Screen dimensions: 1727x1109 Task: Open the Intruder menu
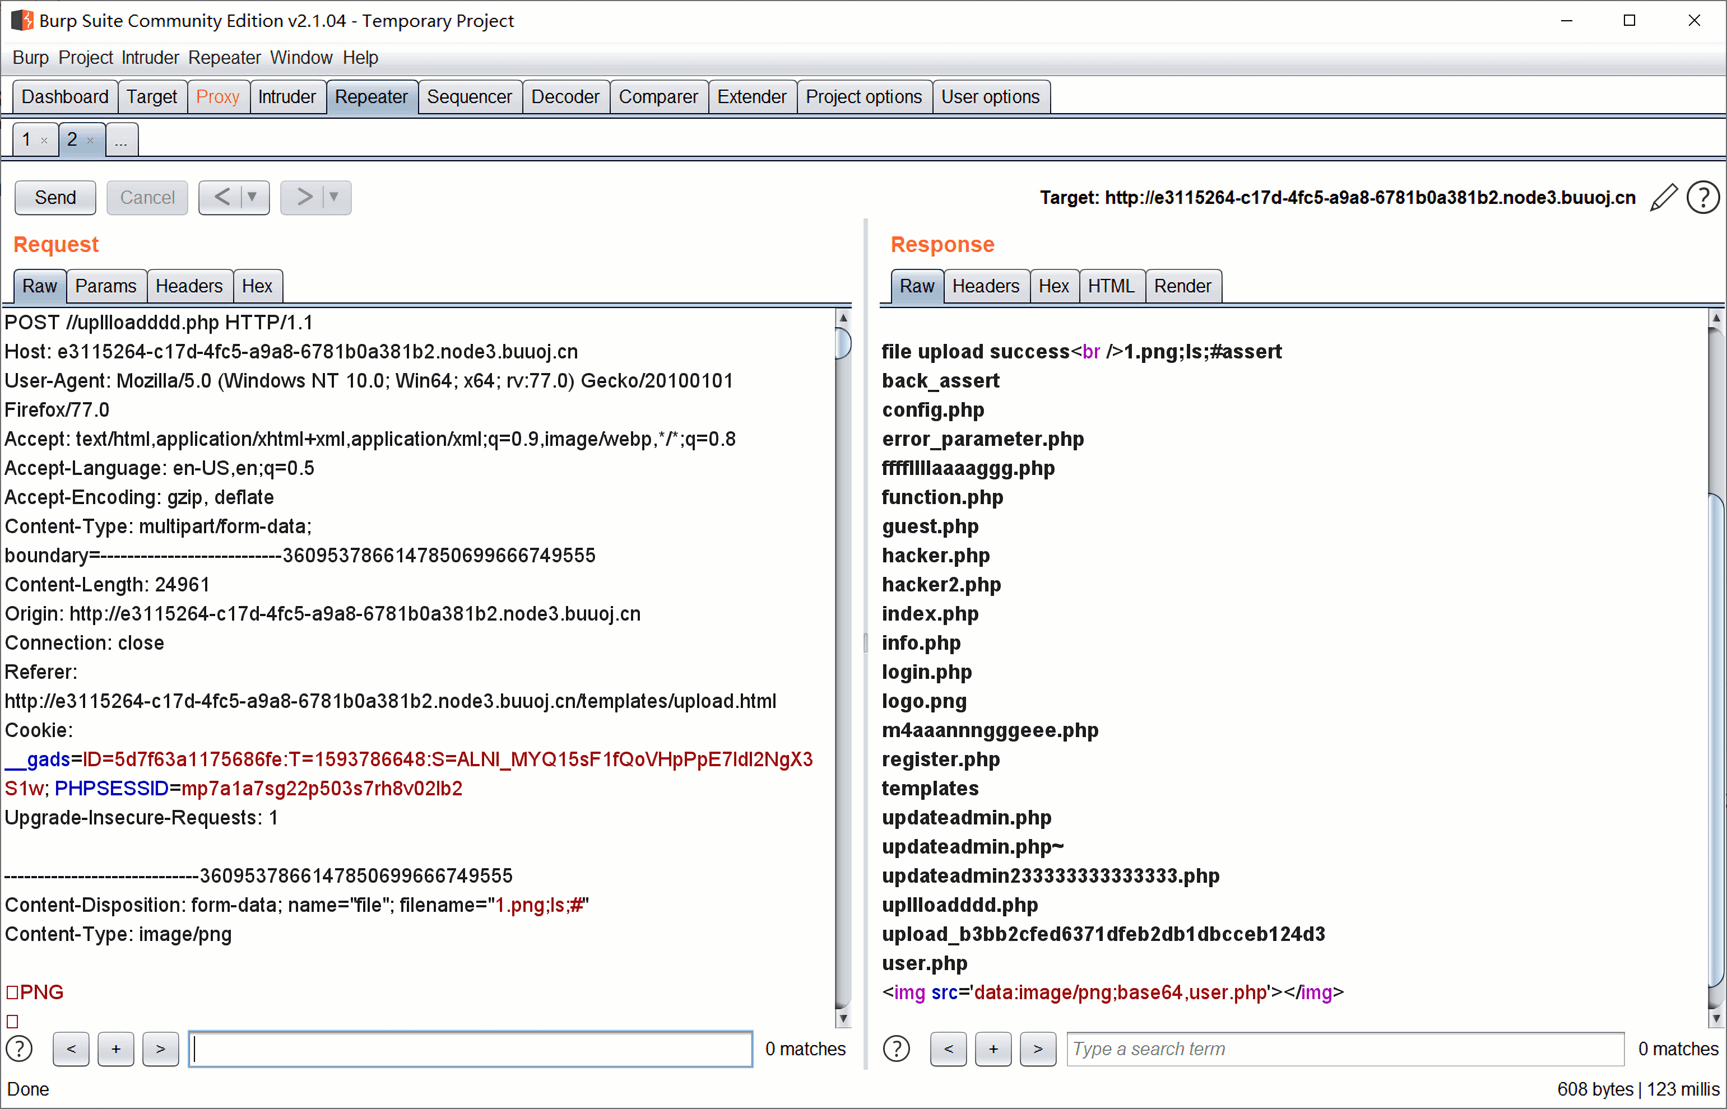150,58
